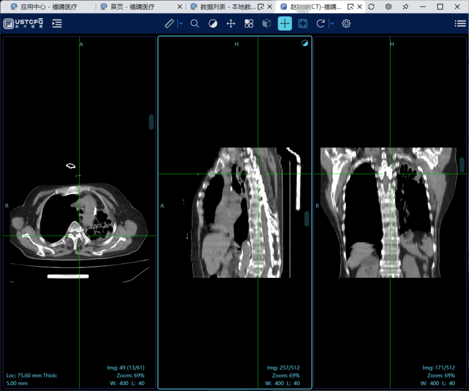Click the browser refresh button in title bar
The image size is (469, 391).
click(371, 7)
